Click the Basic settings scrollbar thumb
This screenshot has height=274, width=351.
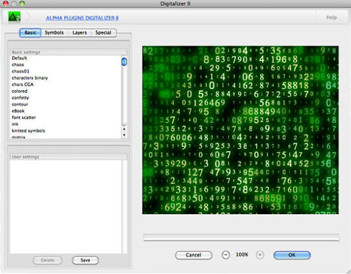(124, 62)
